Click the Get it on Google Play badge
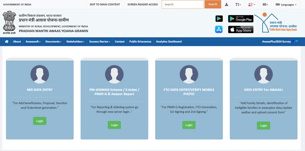 pyautogui.click(x=241, y=19)
